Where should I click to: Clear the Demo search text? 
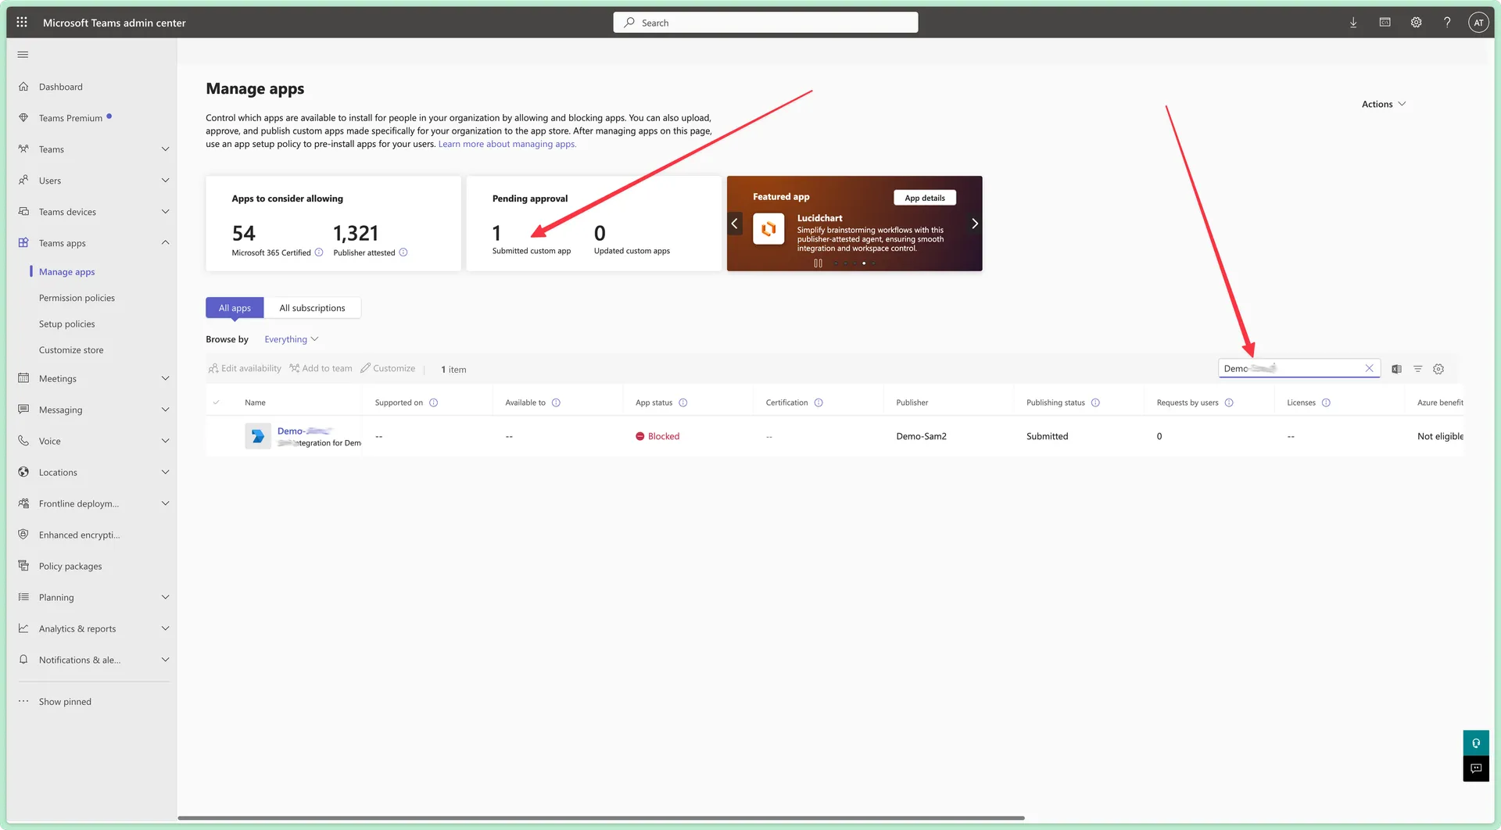point(1369,368)
